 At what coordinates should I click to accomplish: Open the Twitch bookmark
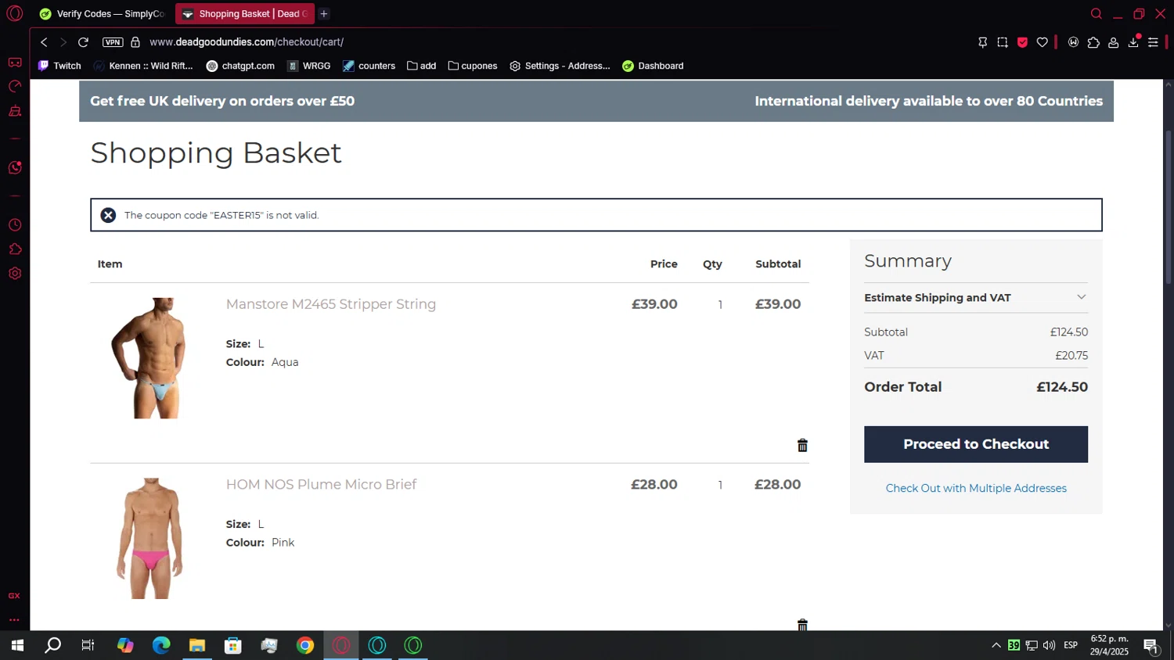pyautogui.click(x=59, y=66)
